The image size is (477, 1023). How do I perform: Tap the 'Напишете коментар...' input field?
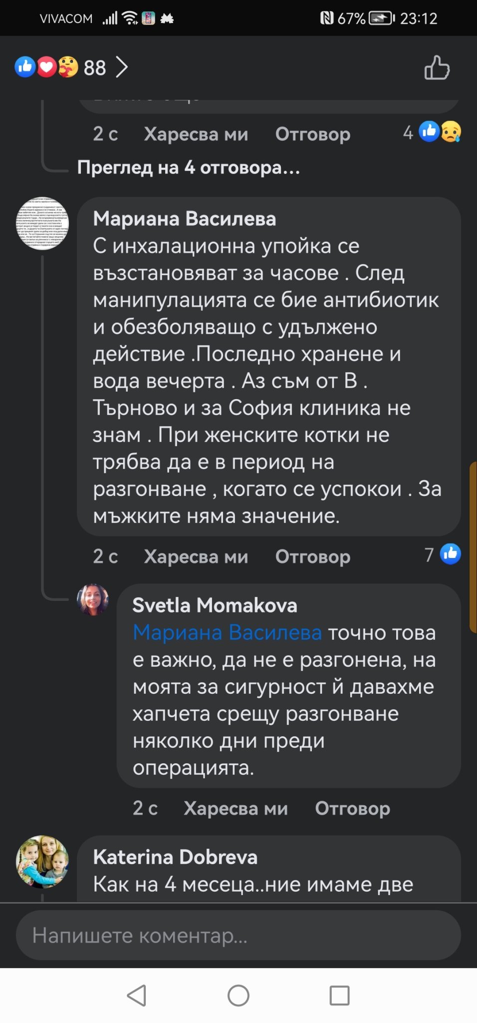[238, 935]
